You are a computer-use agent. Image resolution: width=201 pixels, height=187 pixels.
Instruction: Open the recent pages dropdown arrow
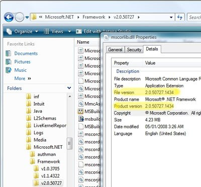coord(27,17)
